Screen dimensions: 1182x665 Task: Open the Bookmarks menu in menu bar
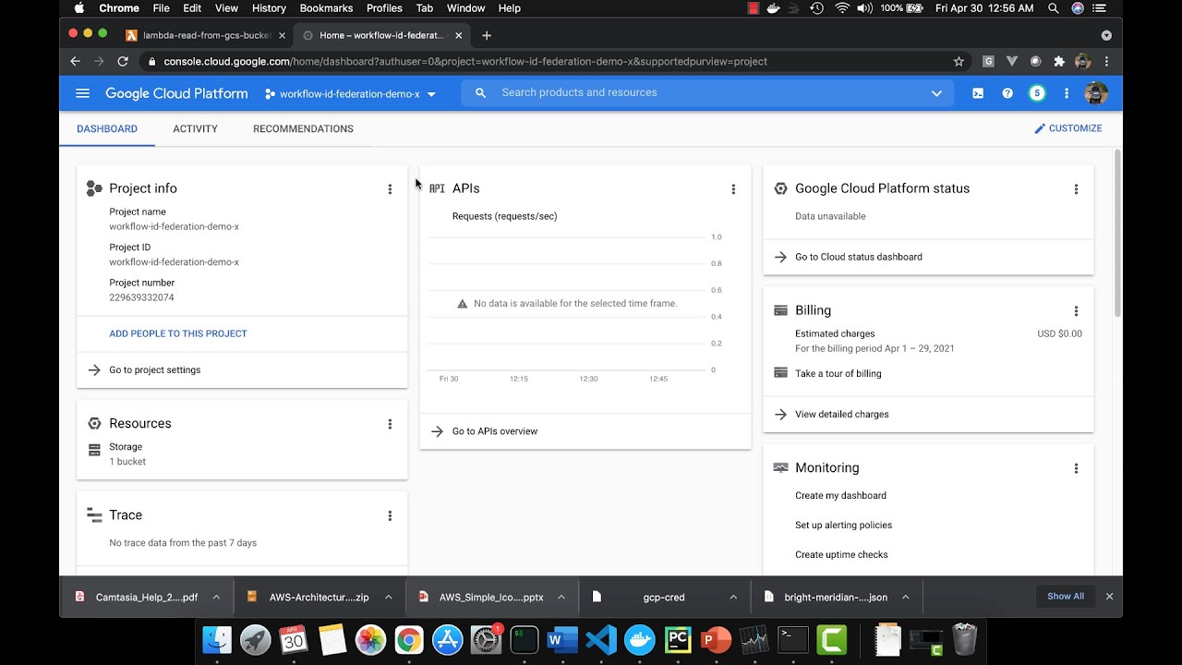pos(326,8)
